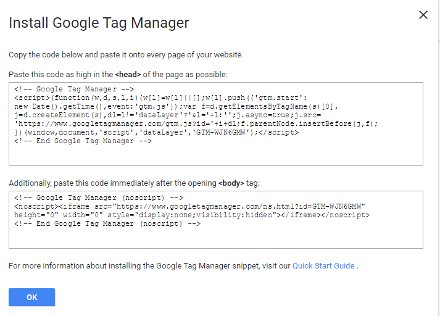Click empty space below the noscript code
This screenshot has height=316, width=440.
[216, 238]
